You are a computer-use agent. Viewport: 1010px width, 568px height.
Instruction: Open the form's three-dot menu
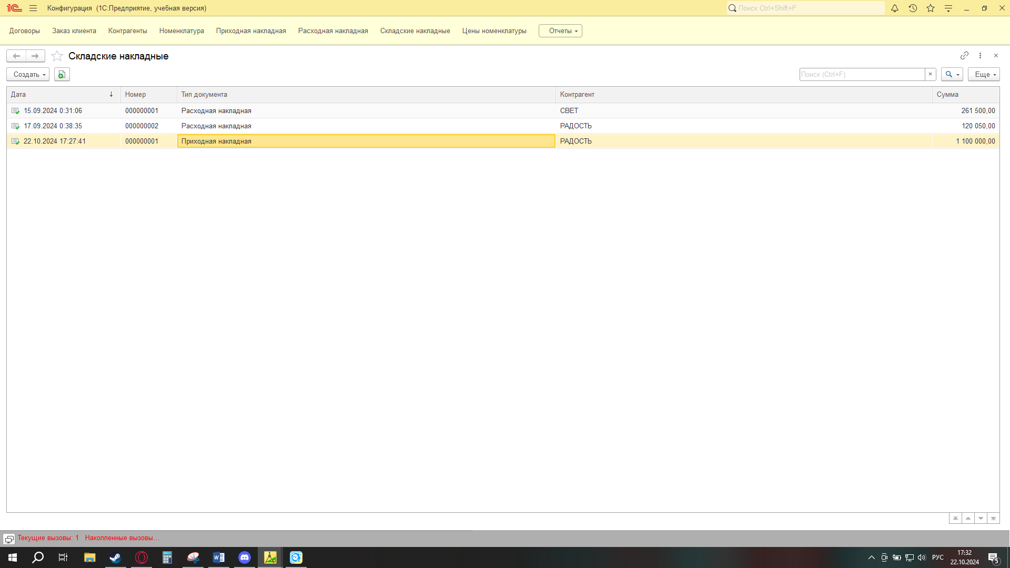tap(980, 55)
